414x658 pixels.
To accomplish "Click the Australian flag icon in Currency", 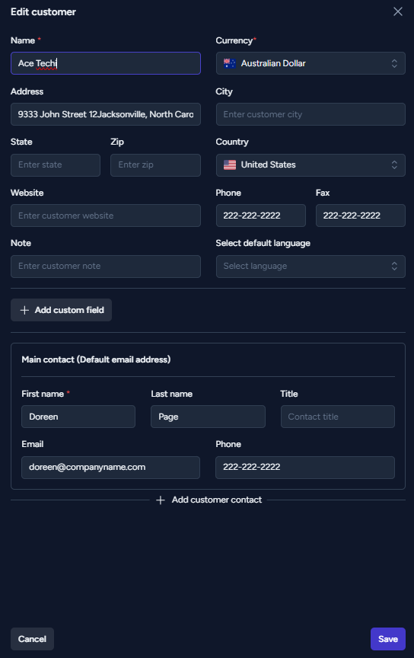I will click(x=229, y=63).
